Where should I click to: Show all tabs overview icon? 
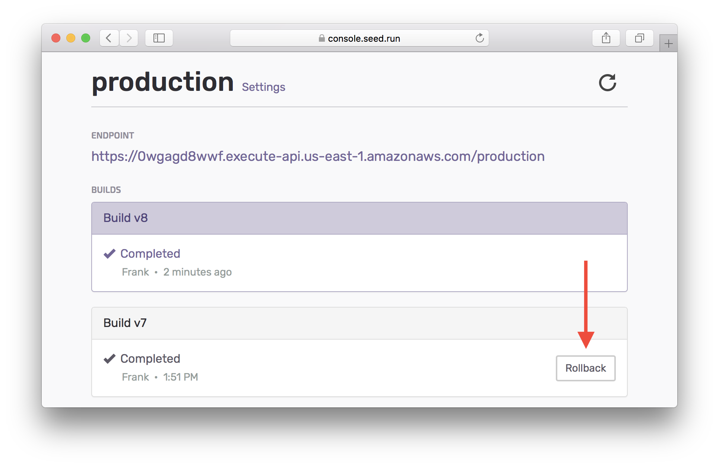tap(639, 38)
